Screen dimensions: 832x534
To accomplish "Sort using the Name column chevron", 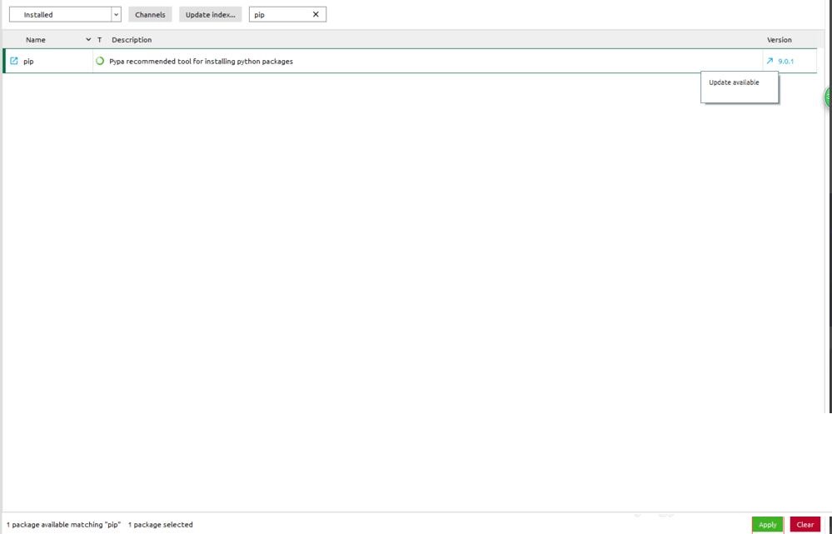I will click(x=88, y=40).
